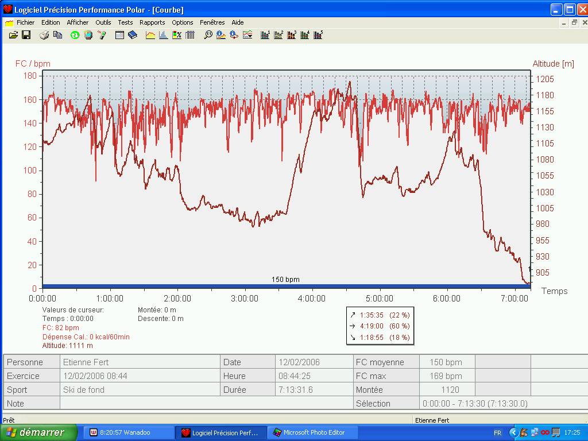Open the Aide menu
This screenshot has height=441, width=588.
[x=238, y=22]
